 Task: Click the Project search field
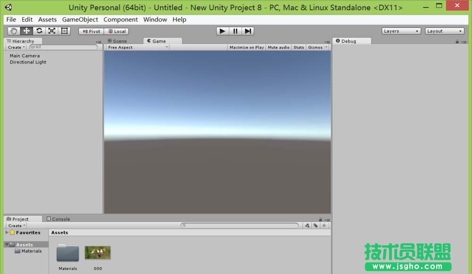pyautogui.click(x=240, y=226)
